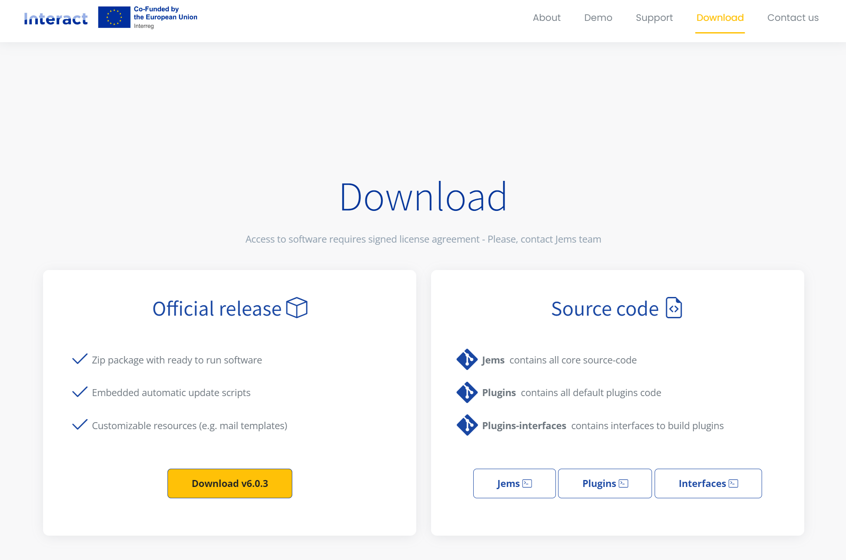846x560 pixels.
Task: Click the terminal icon in the Interfaces button
Action: [x=733, y=483]
